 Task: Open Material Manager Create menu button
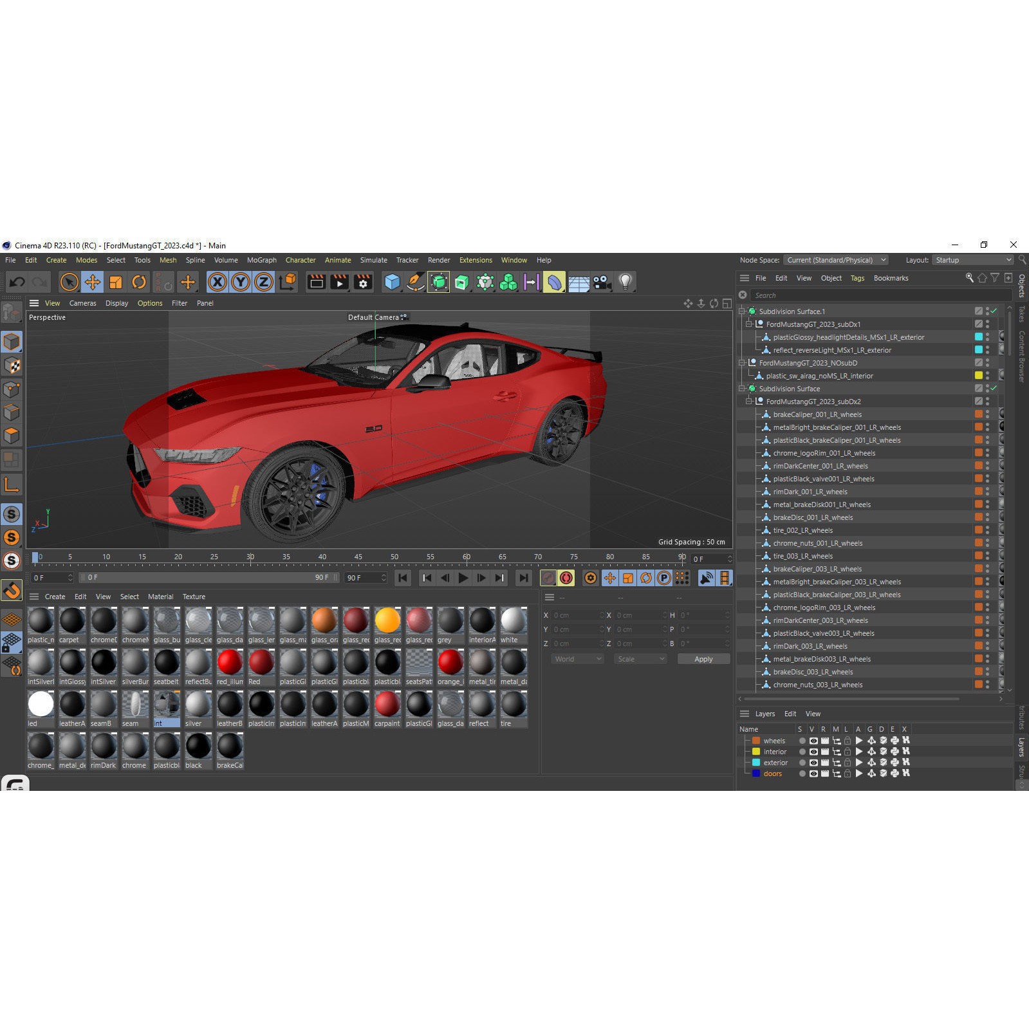click(55, 597)
